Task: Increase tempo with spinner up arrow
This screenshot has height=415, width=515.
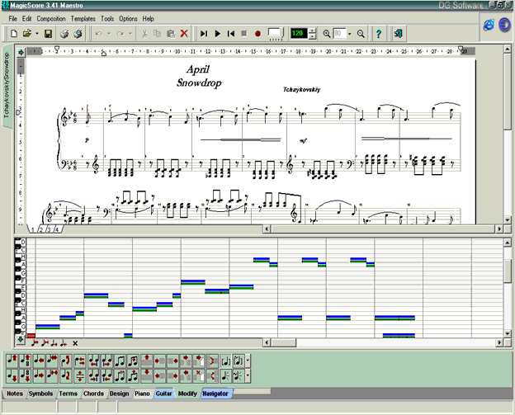Action: coord(313,31)
